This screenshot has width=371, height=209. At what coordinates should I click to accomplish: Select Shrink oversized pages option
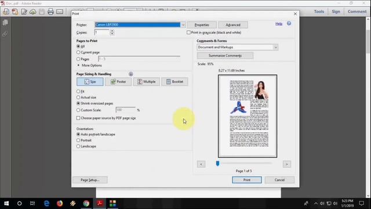pos(78,103)
